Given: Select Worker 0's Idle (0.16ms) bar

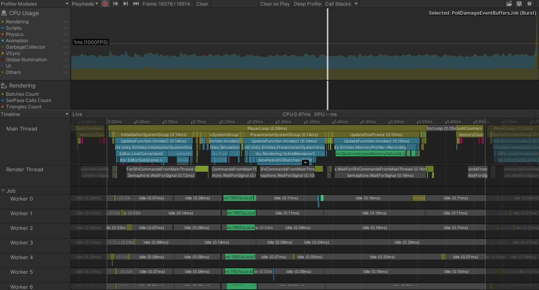Looking at the screenshot, I should coord(368,198).
